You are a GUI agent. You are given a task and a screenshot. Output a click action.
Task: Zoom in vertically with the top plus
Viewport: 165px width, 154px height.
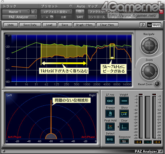(x=149, y=65)
